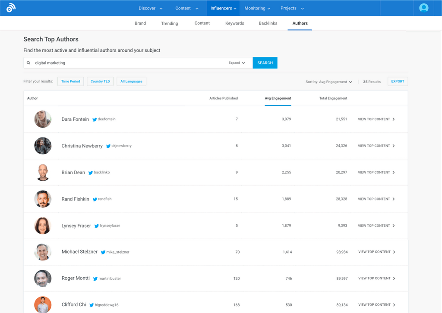
Task: Click Twitter bird icon next to ckjnewberry
Action: 108,146
